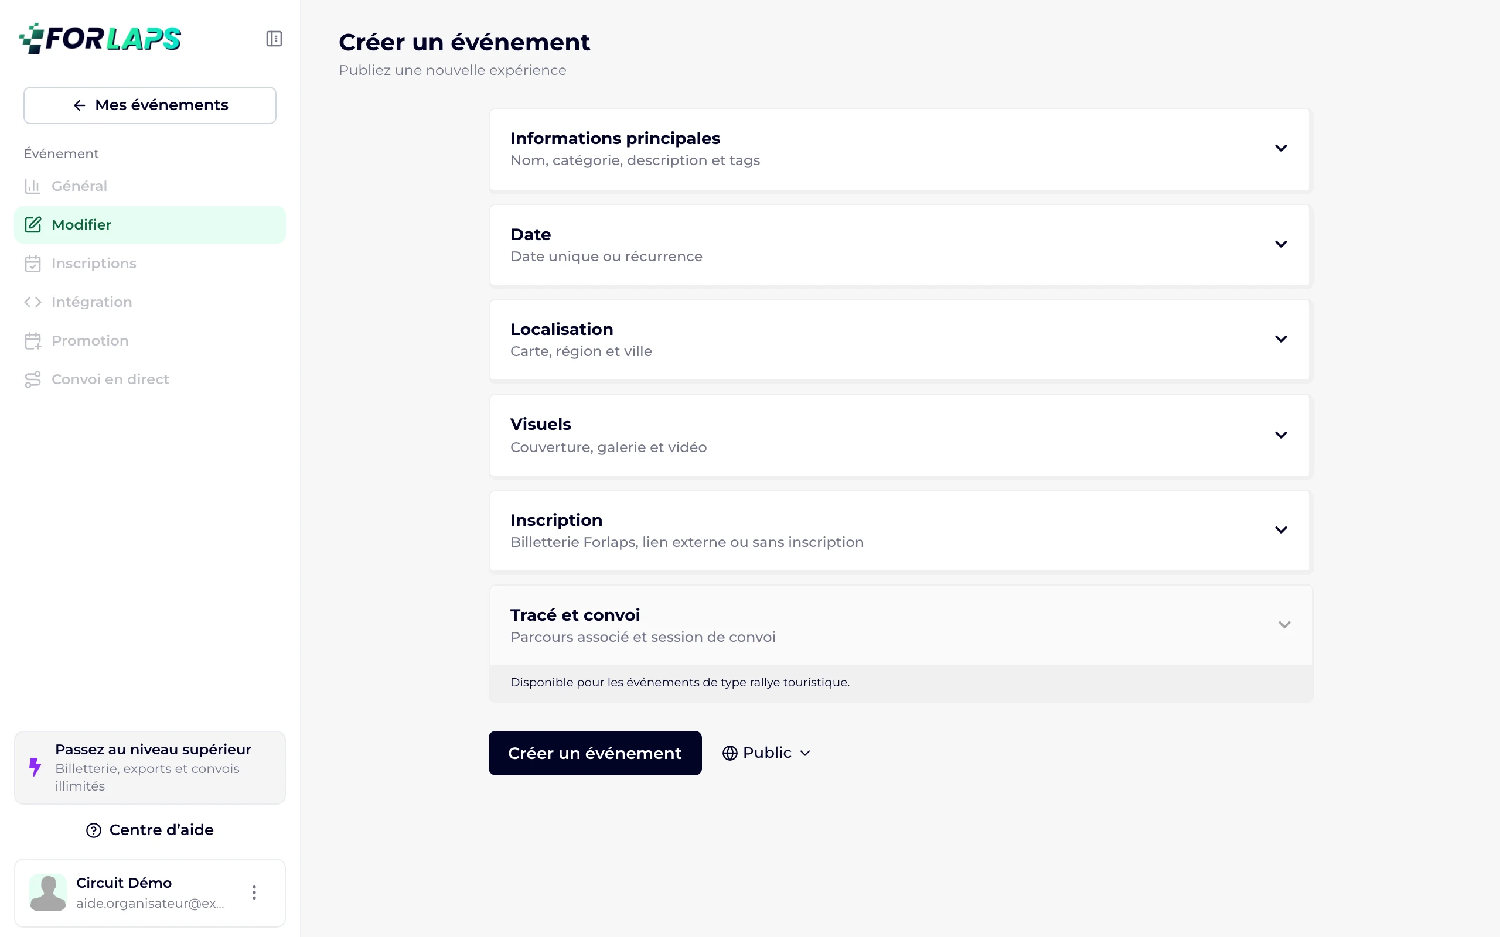Click Passez au niveau supérieur banner
This screenshot has height=937, width=1500.
tap(149, 767)
